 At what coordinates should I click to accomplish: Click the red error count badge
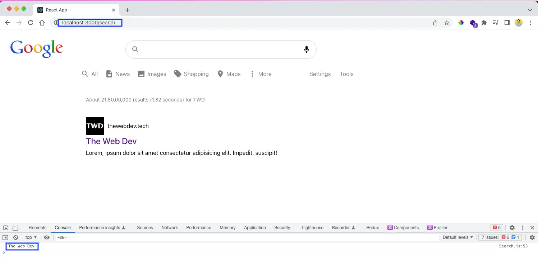pyautogui.click(x=497, y=228)
